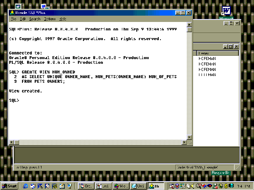Click the active SQL*Plus taskbar button
Image resolution: width=254 pixels, height=190 pixels.
point(156,186)
